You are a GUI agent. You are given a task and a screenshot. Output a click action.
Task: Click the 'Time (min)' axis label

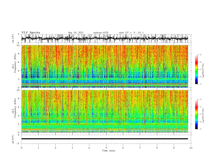pyautogui.click(x=109, y=151)
